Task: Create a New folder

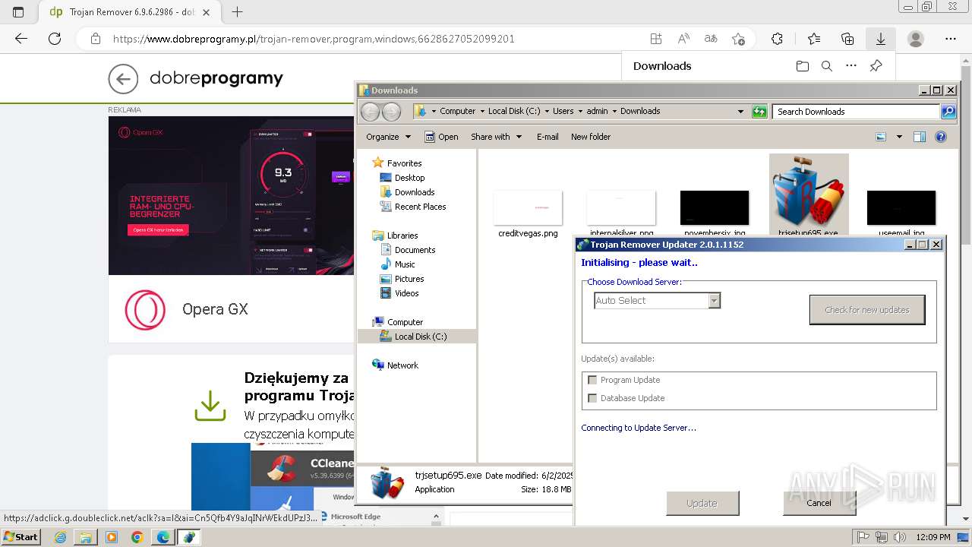Action: pyautogui.click(x=591, y=137)
